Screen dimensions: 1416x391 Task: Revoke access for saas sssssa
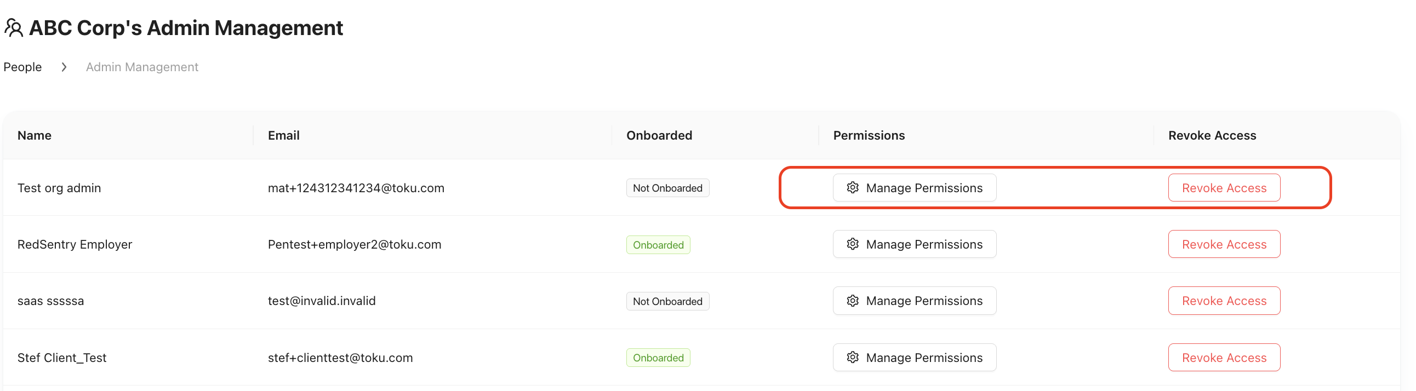pyautogui.click(x=1224, y=301)
